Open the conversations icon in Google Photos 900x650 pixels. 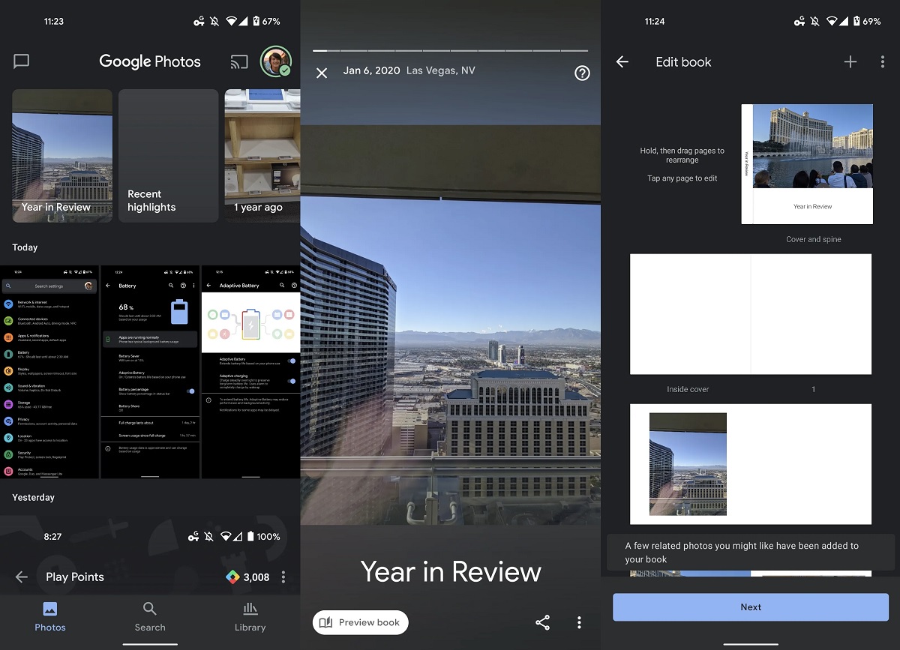[21, 61]
